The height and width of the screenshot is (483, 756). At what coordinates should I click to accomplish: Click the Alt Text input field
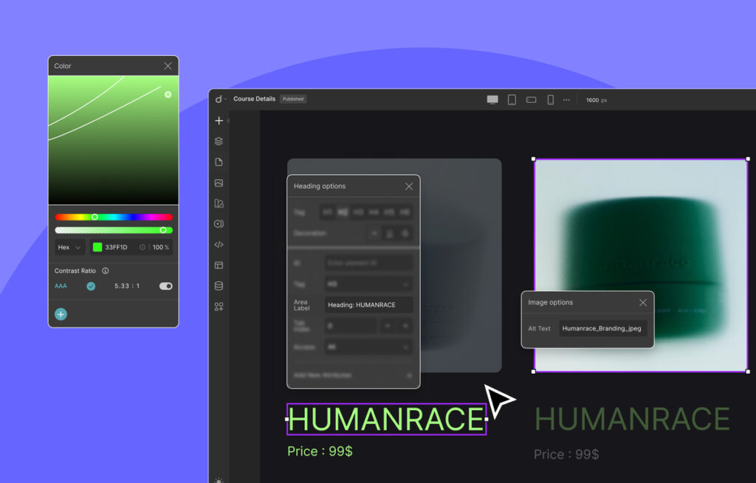coord(603,328)
